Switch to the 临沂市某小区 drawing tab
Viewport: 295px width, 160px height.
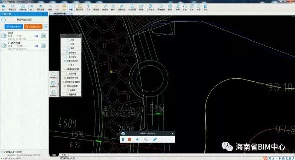[60, 13]
